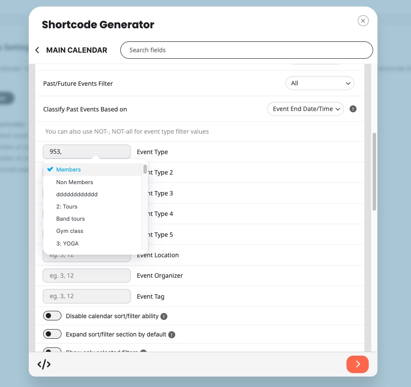Close the Shortcode Generator dialog

coord(363,21)
